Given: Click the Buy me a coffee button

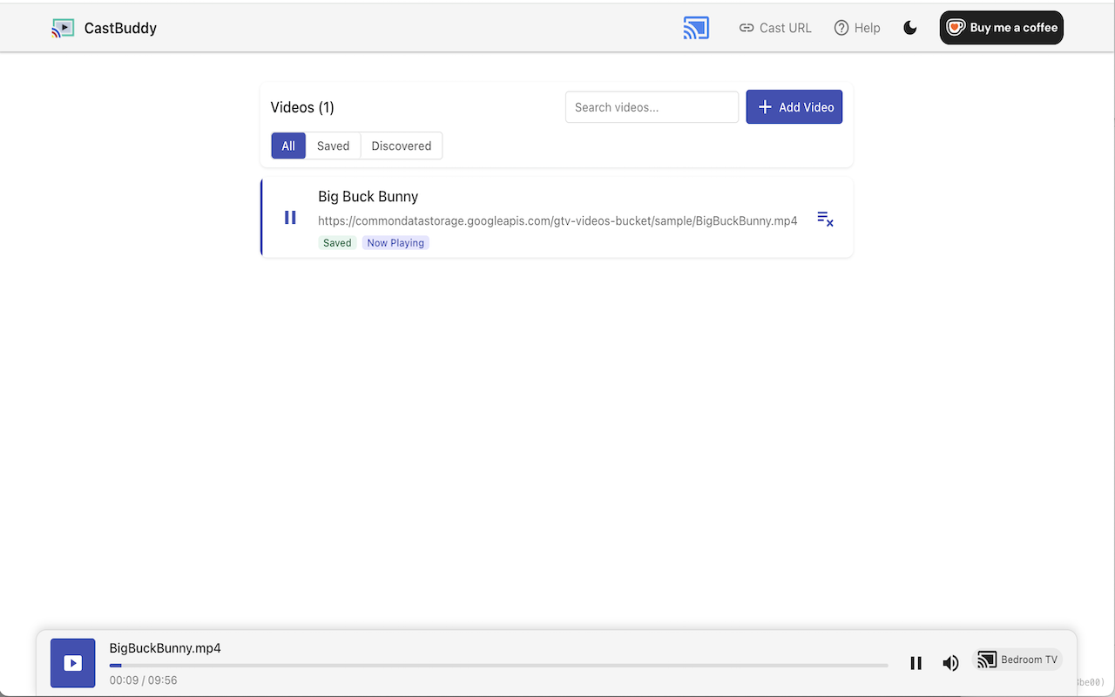Looking at the screenshot, I should (x=1002, y=28).
